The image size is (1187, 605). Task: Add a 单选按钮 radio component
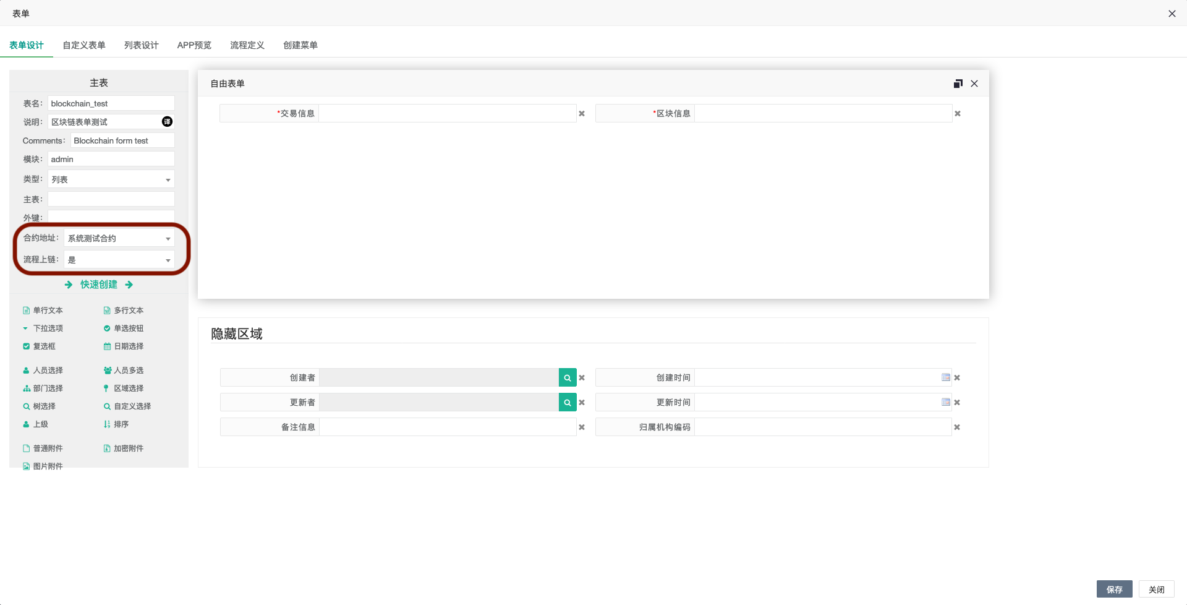point(127,328)
